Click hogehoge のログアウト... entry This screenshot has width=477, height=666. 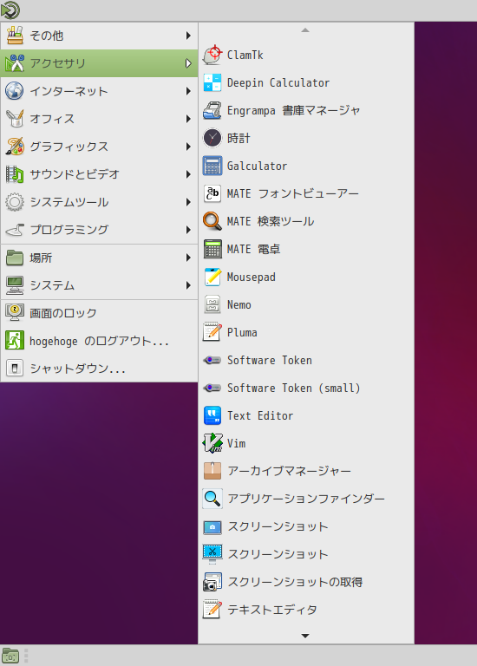[x=100, y=341]
